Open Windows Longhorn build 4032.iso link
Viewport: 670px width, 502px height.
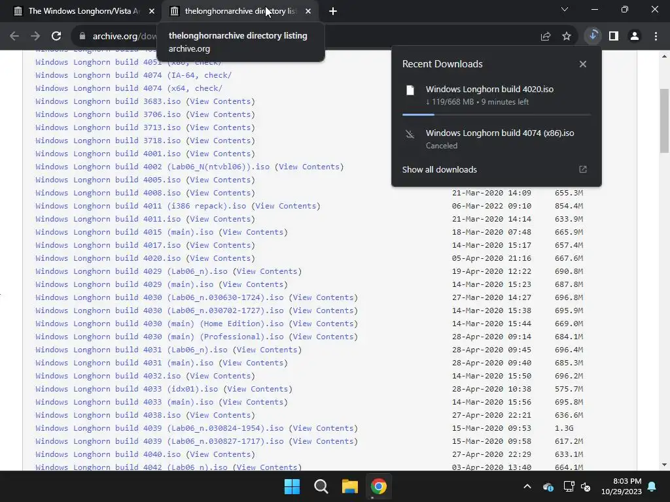[108, 376]
